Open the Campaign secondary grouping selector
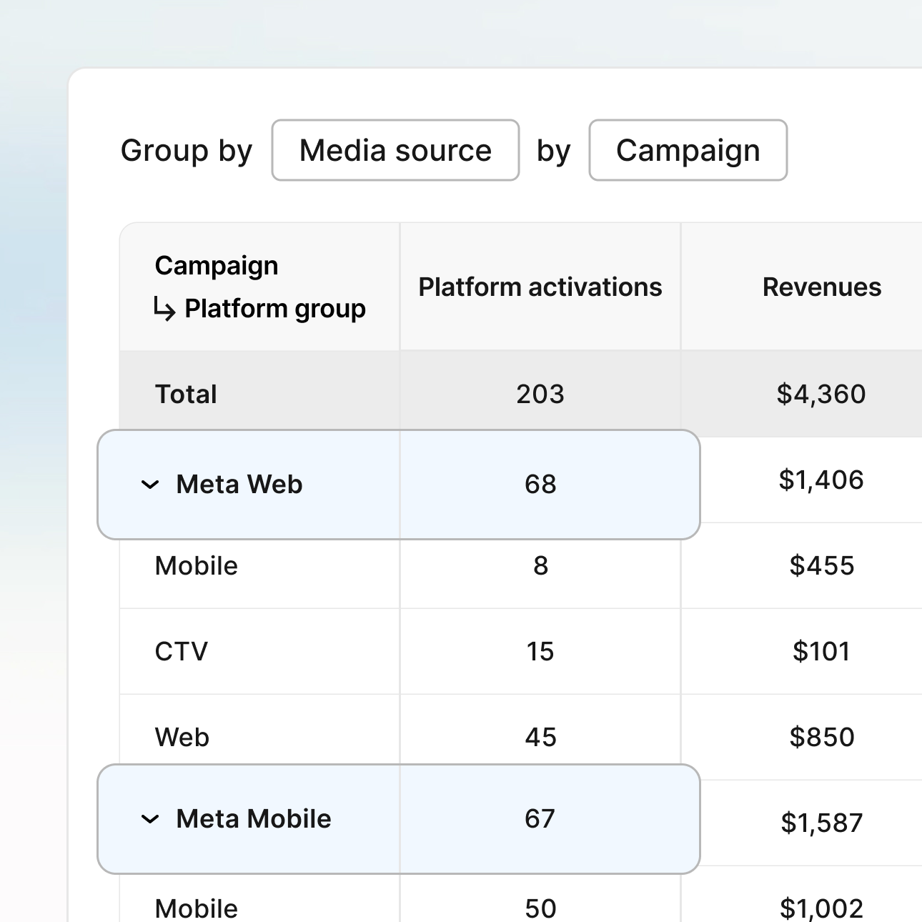The width and height of the screenshot is (922, 922). [688, 150]
